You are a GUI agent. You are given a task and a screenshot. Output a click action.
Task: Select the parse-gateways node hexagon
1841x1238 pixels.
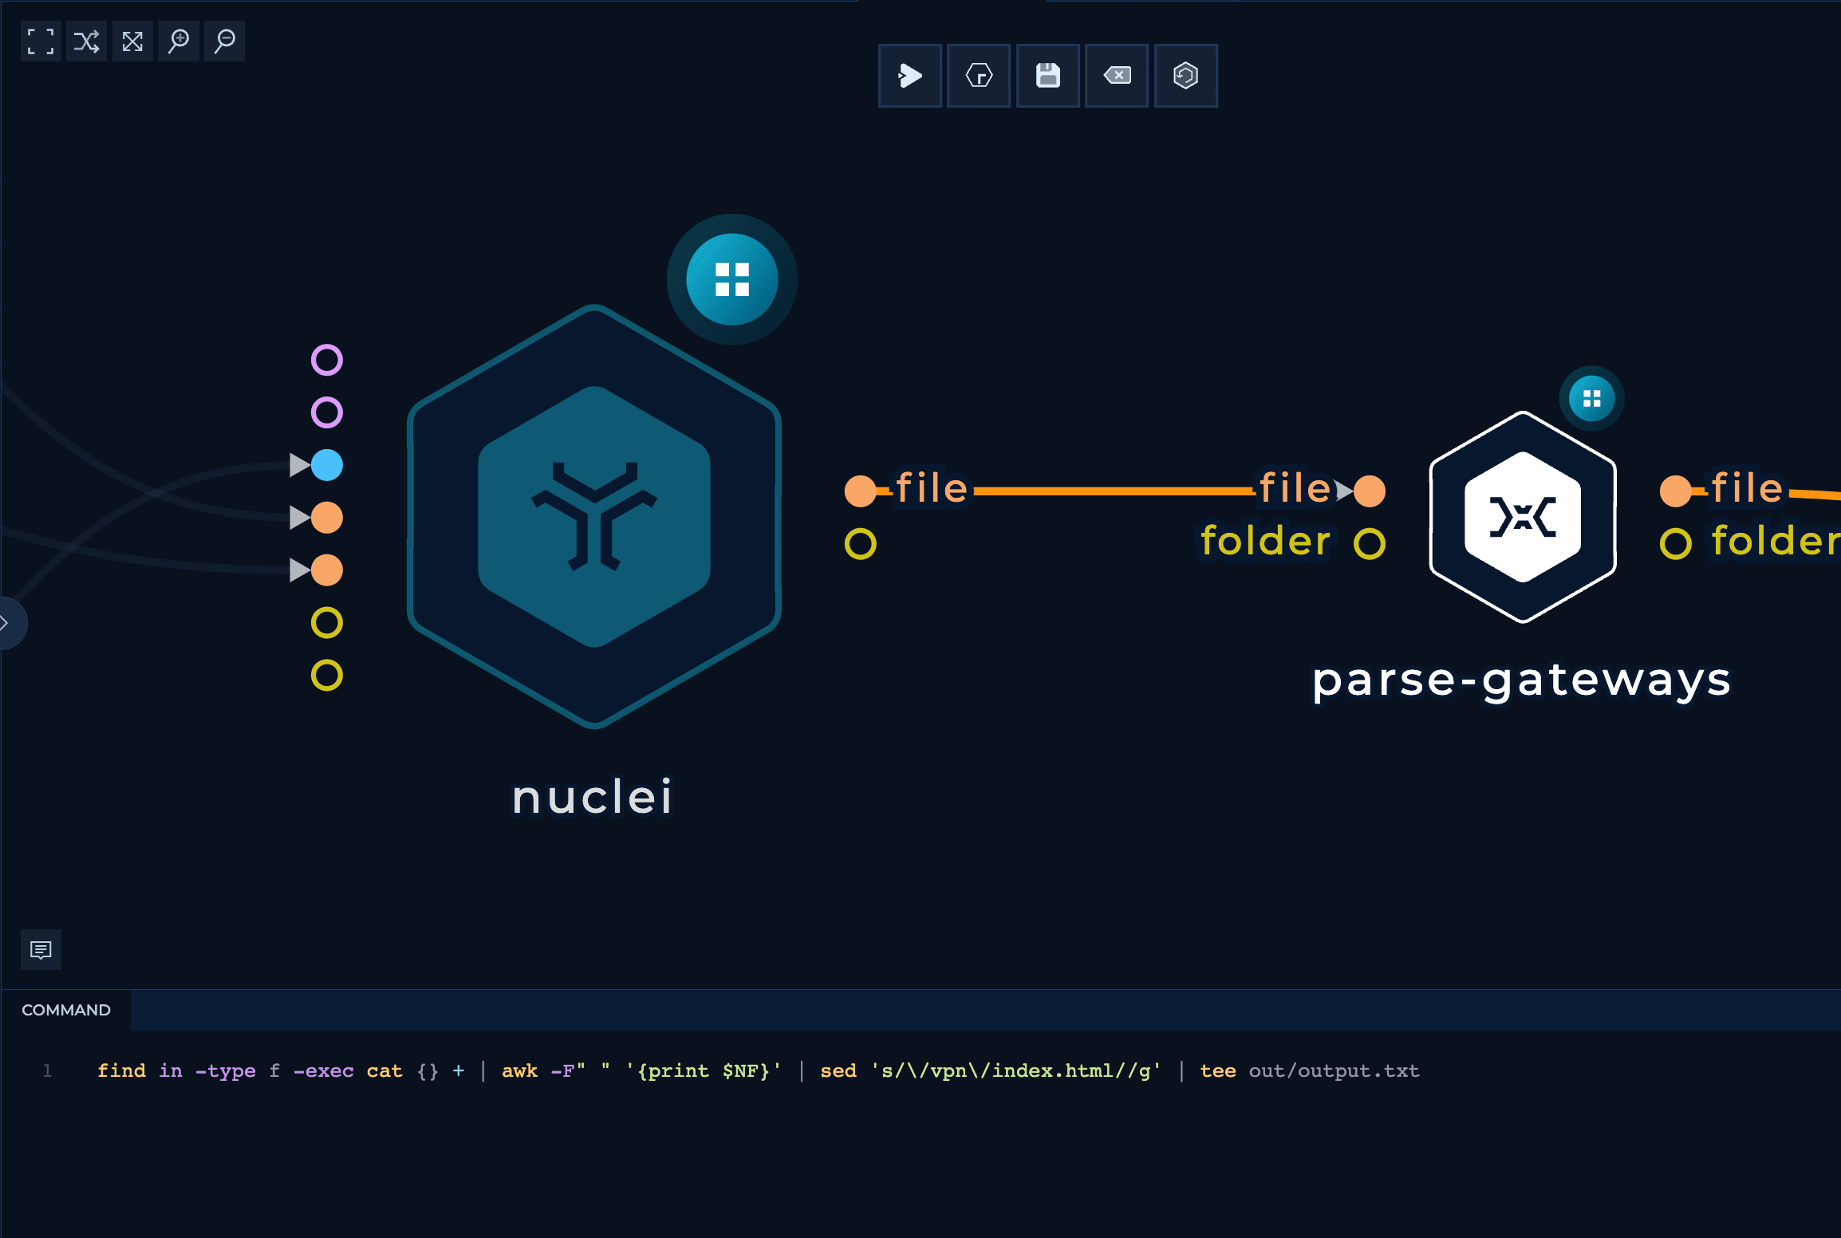coord(1523,517)
